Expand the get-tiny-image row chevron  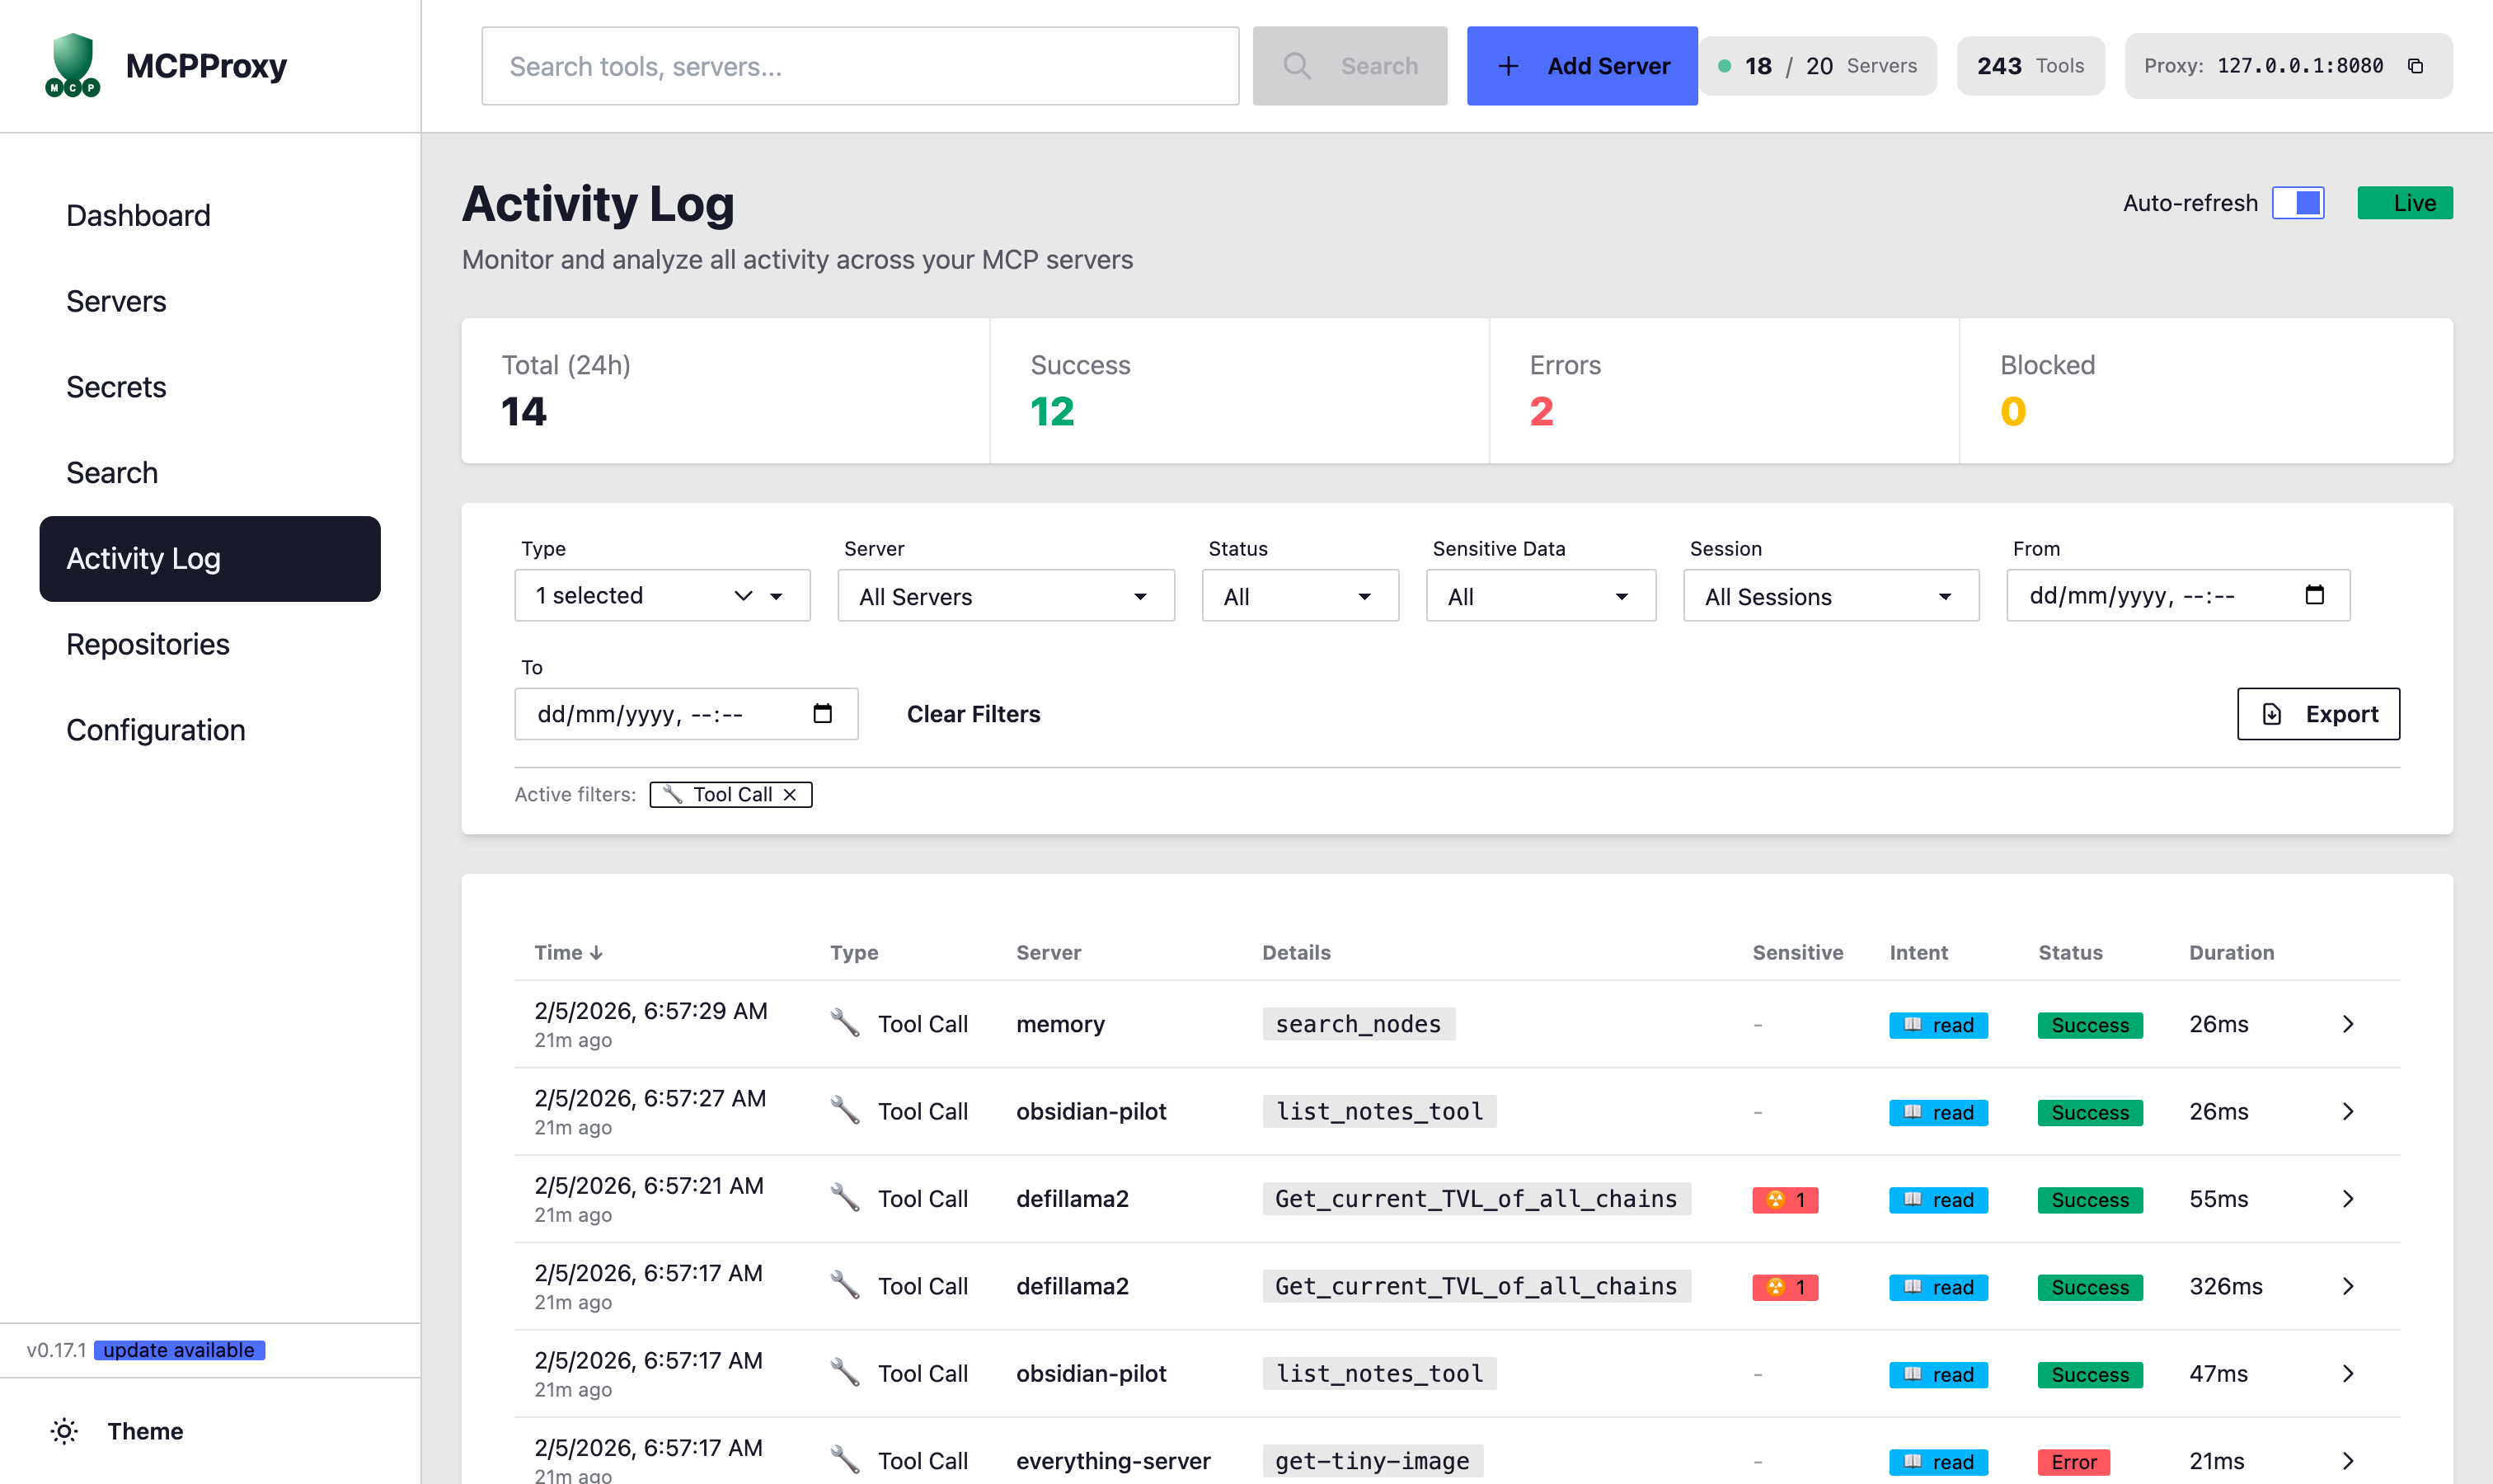pos(2347,1460)
